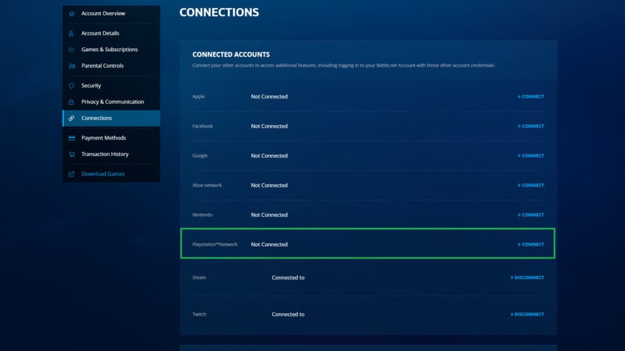Connect an Apple account
This screenshot has height=351, width=625.
530,96
